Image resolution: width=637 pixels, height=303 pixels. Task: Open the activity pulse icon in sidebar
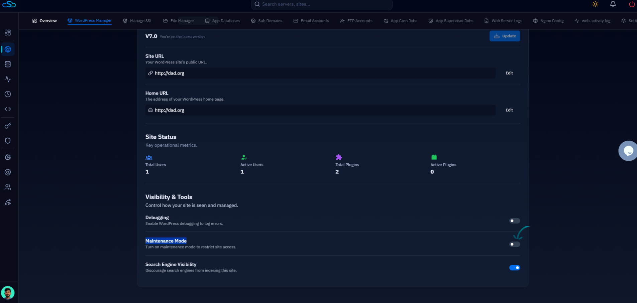click(x=8, y=79)
